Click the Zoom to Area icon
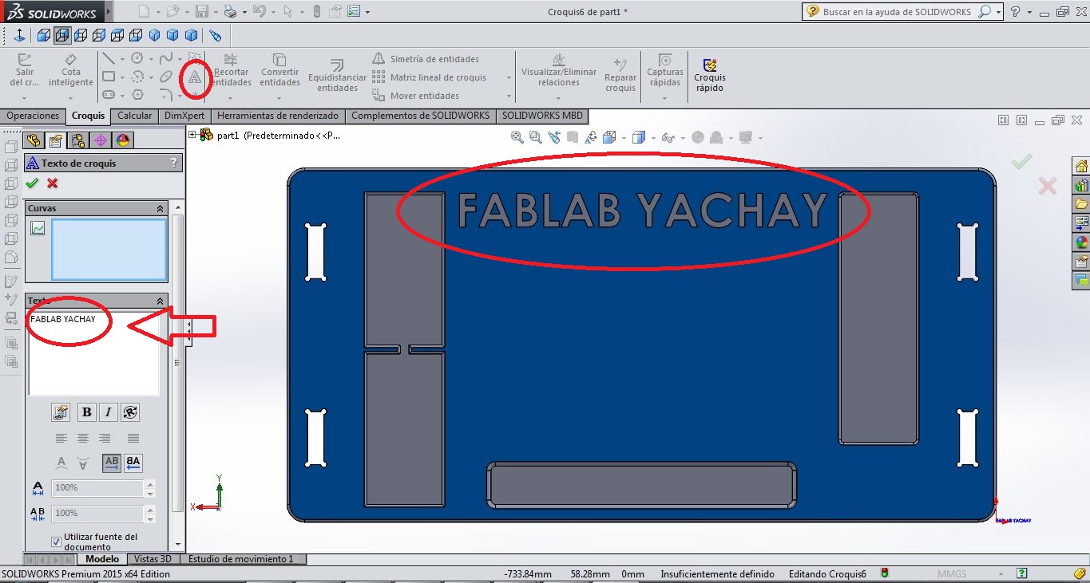 [x=536, y=137]
